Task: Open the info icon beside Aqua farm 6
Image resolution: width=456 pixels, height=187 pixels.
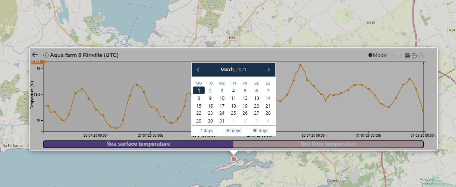Action: pos(46,55)
